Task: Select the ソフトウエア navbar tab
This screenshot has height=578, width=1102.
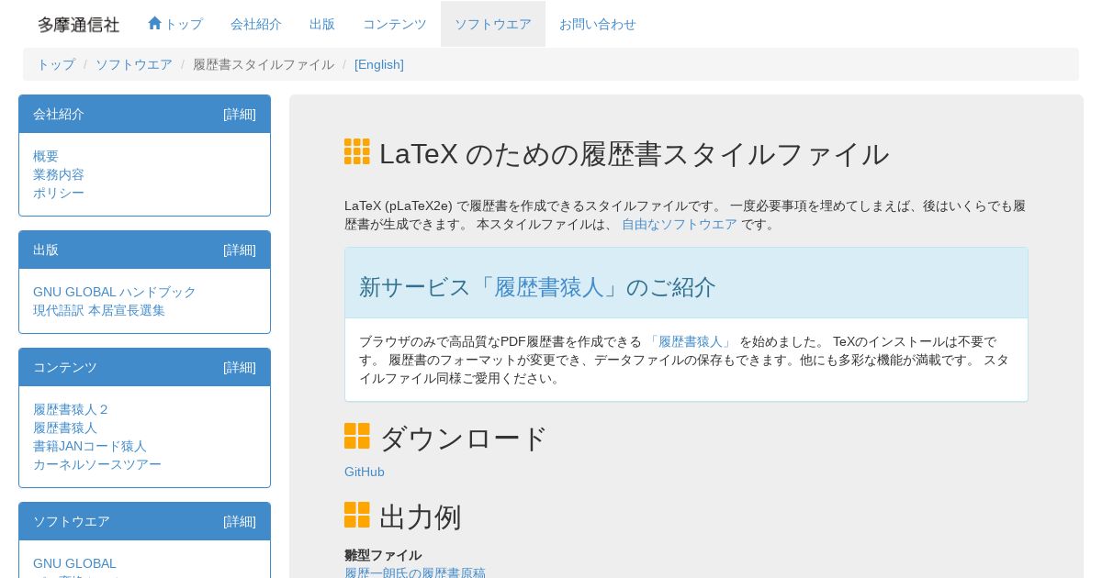Action: pos(493,24)
